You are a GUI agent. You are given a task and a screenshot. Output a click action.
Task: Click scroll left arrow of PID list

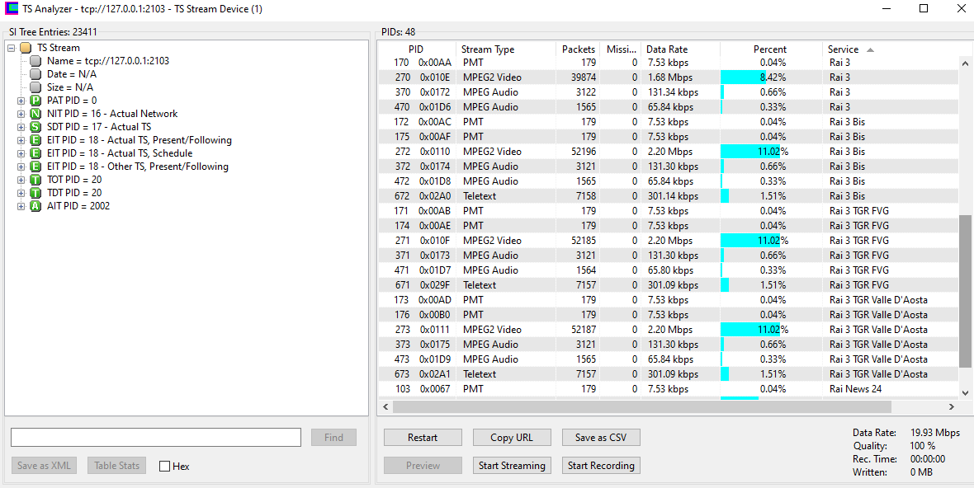[385, 406]
